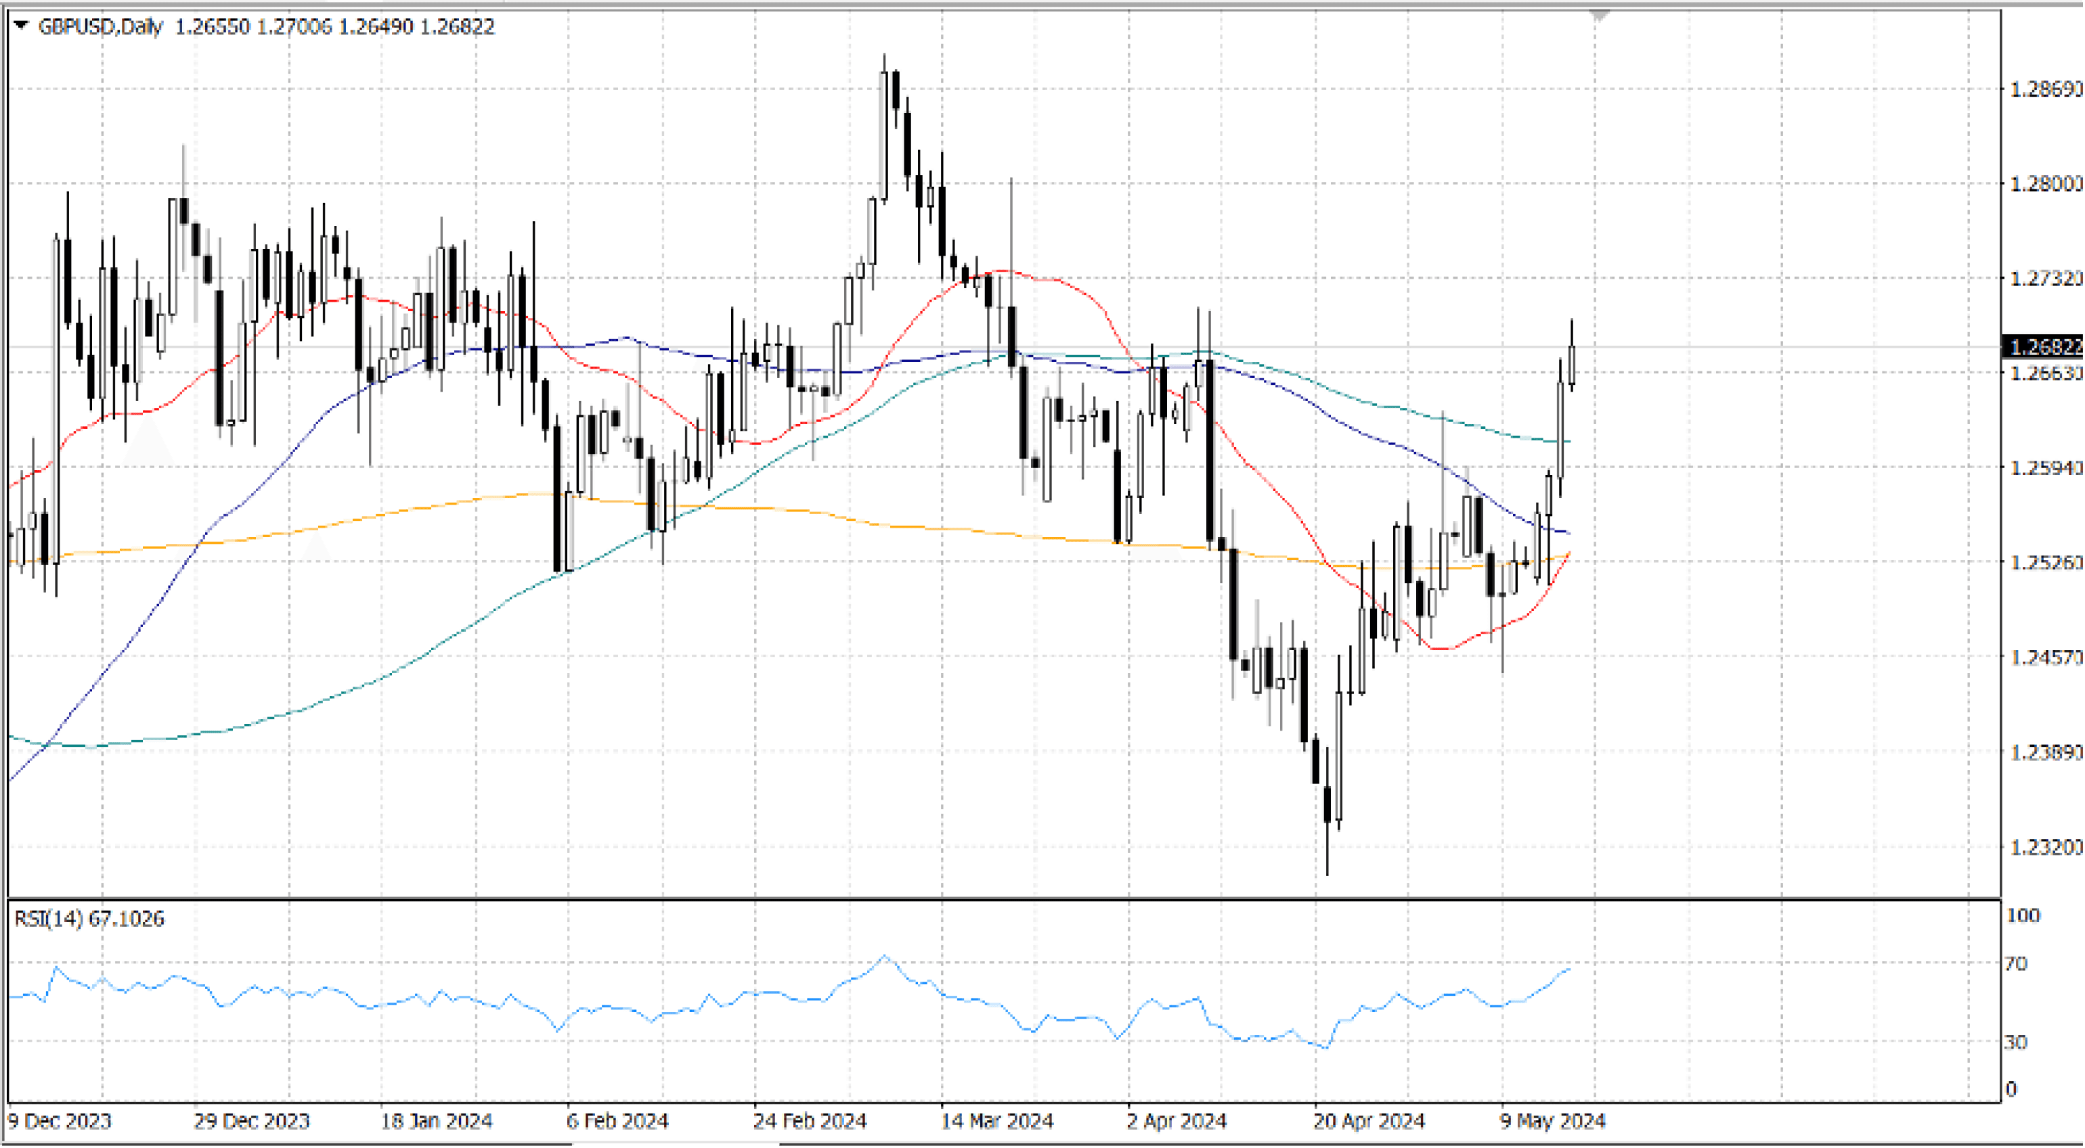The height and width of the screenshot is (1148, 2085).
Task: Click the 9 Dec 2023 date label
Action: 59,1122
